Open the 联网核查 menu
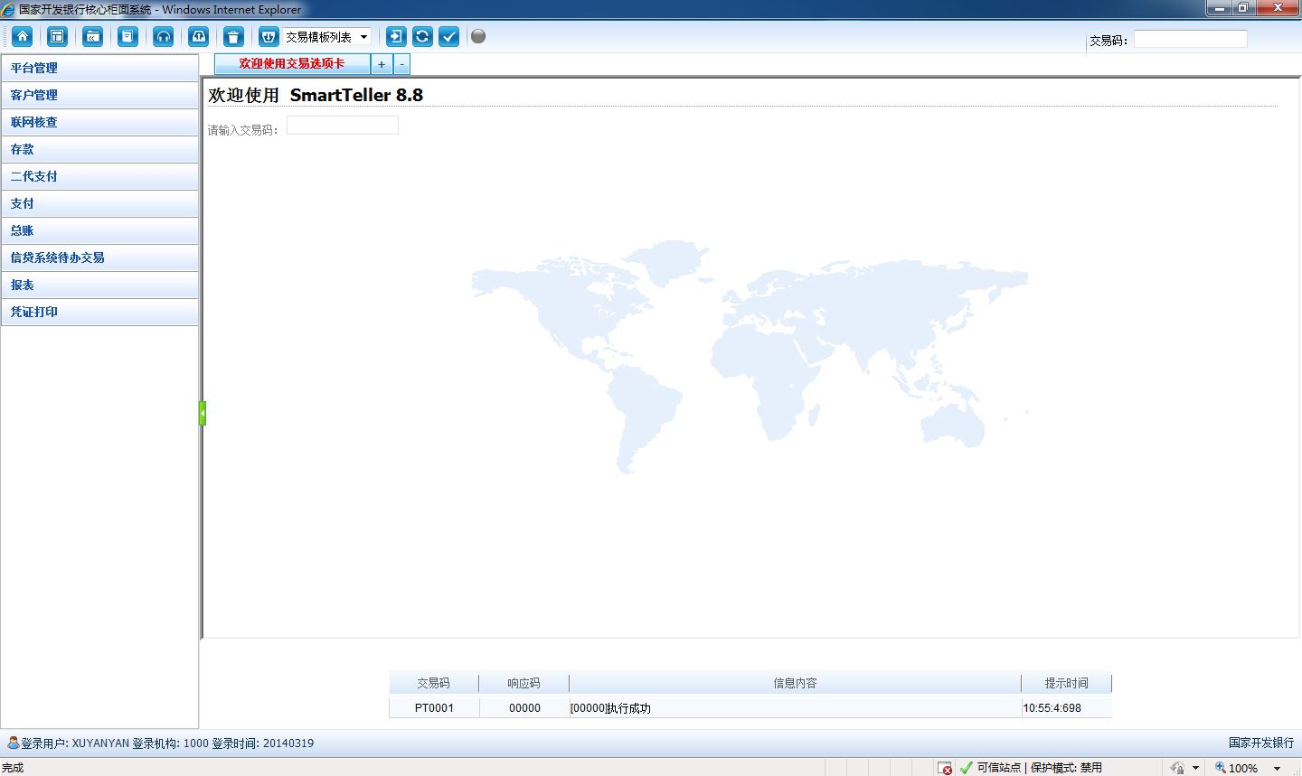This screenshot has width=1302, height=776. pyautogui.click(x=99, y=122)
